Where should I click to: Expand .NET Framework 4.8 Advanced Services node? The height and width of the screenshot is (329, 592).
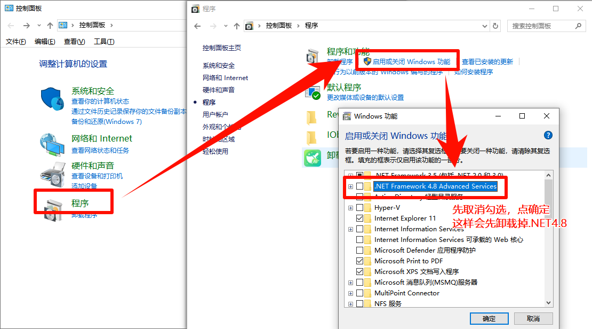tap(351, 186)
